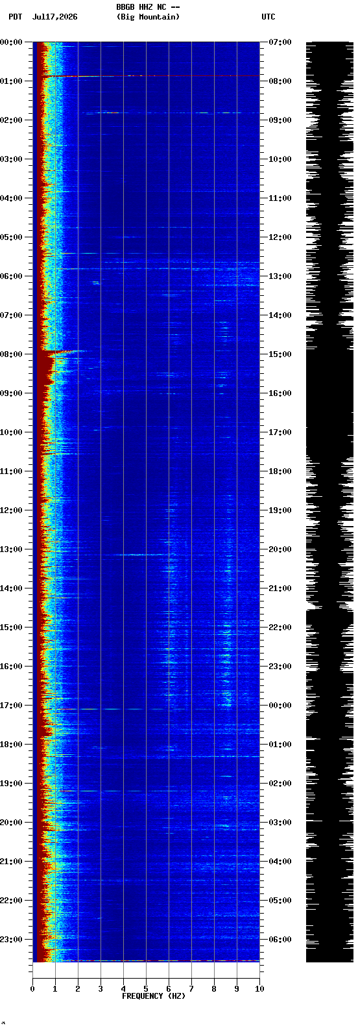Click the UTC timezone label

point(268,17)
